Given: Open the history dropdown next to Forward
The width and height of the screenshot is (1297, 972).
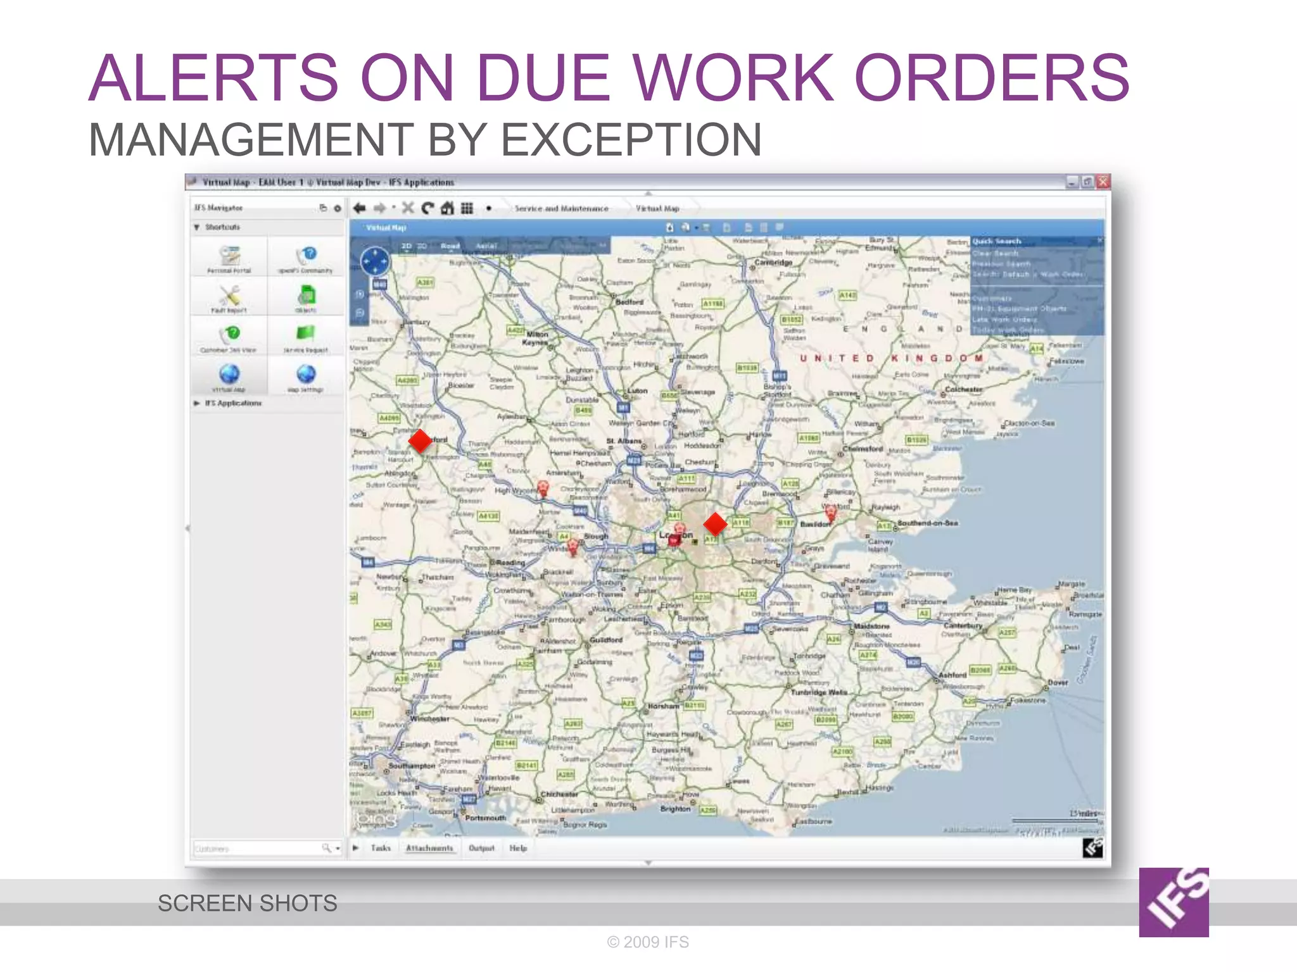Looking at the screenshot, I should click(x=393, y=208).
